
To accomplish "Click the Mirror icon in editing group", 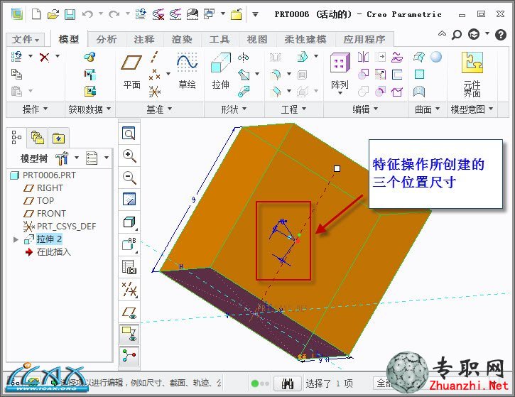I will [x=363, y=57].
